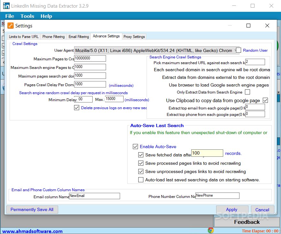Image resolution: width=281 pixels, height=234 pixels.
Task: Click Email and Phone Custom Column Names label
Action: pyautogui.click(x=48, y=190)
